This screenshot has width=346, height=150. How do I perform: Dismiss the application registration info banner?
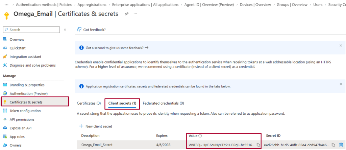341,84
